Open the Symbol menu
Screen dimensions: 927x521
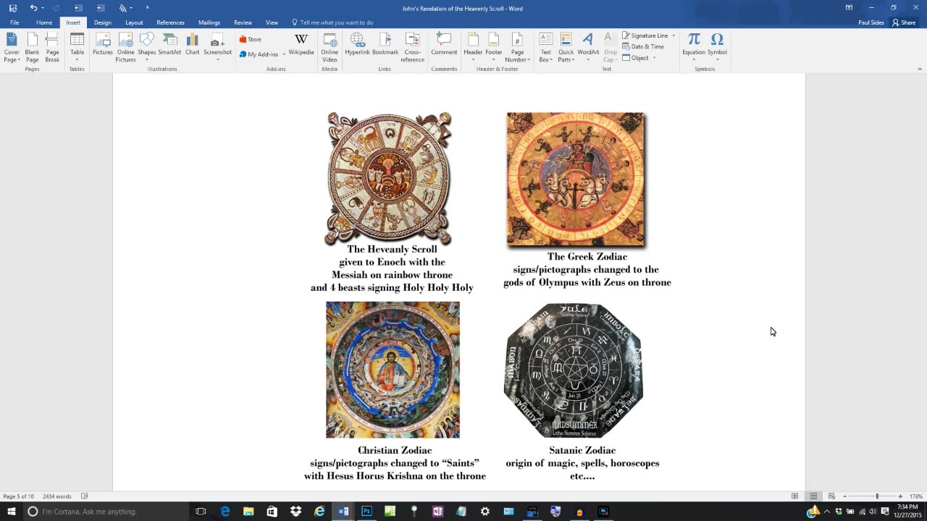717,46
